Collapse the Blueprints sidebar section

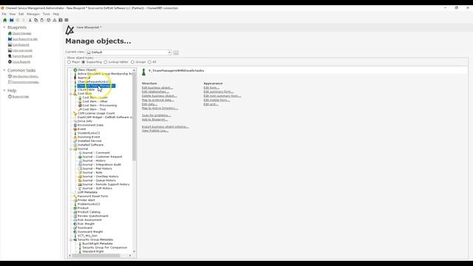coord(4,27)
